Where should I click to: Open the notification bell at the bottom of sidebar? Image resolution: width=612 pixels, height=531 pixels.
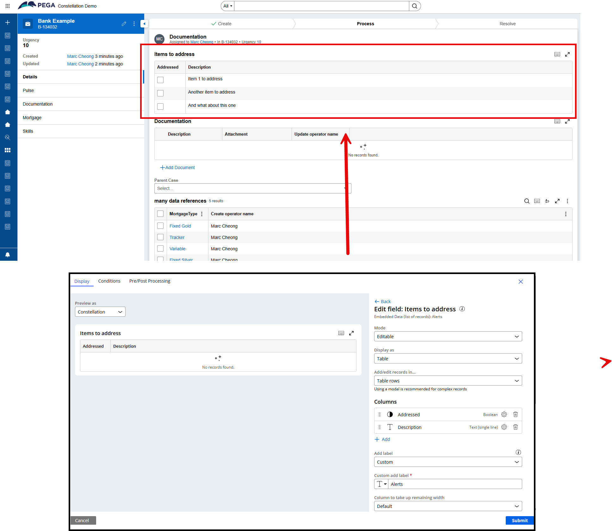click(8, 254)
